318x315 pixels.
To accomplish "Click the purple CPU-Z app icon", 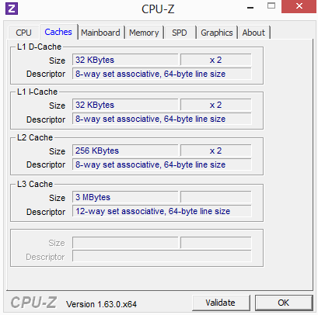I will (x=12, y=9).
